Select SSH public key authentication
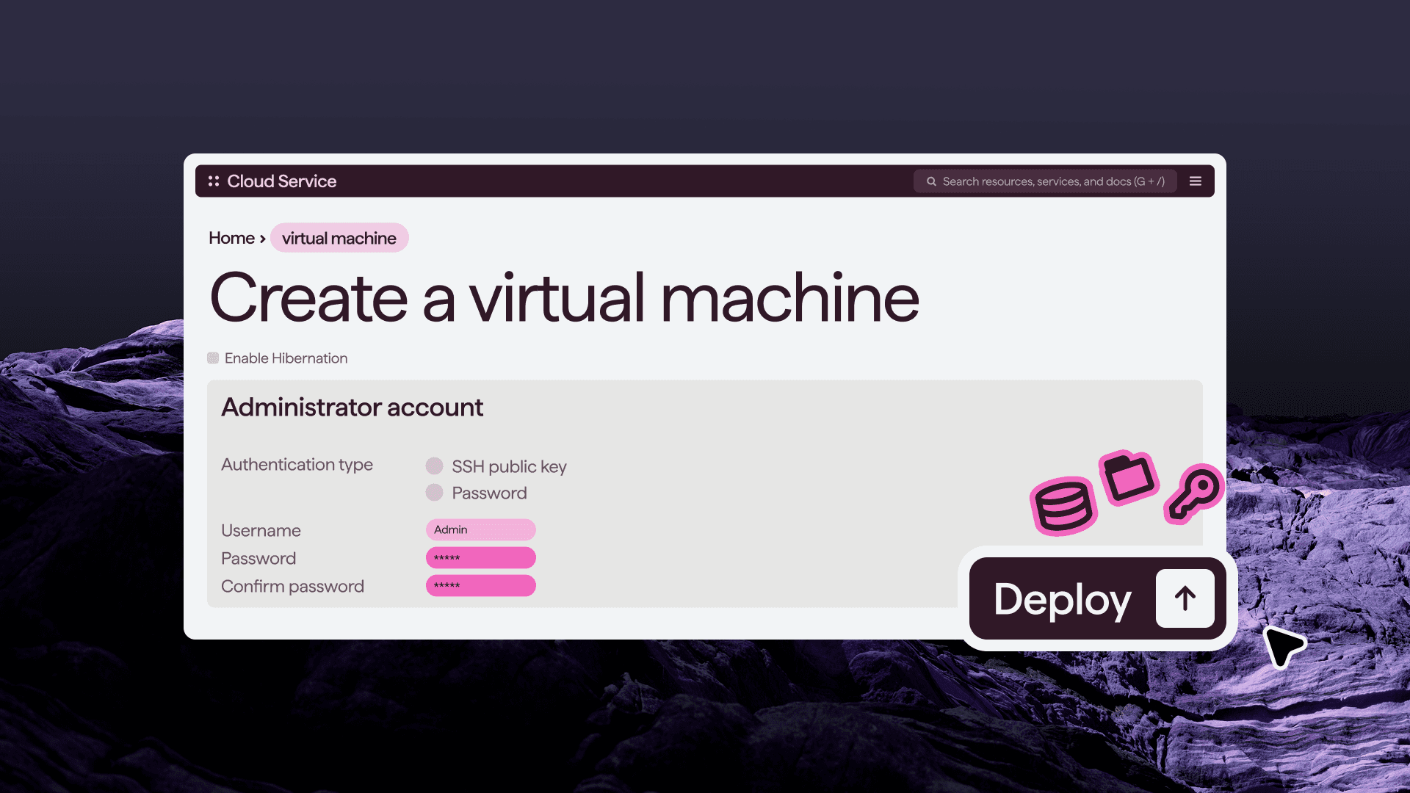Viewport: 1410px width, 793px height. [434, 466]
